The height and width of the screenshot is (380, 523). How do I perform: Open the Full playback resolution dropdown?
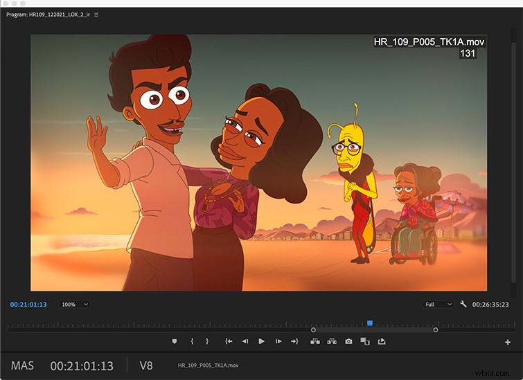438,305
